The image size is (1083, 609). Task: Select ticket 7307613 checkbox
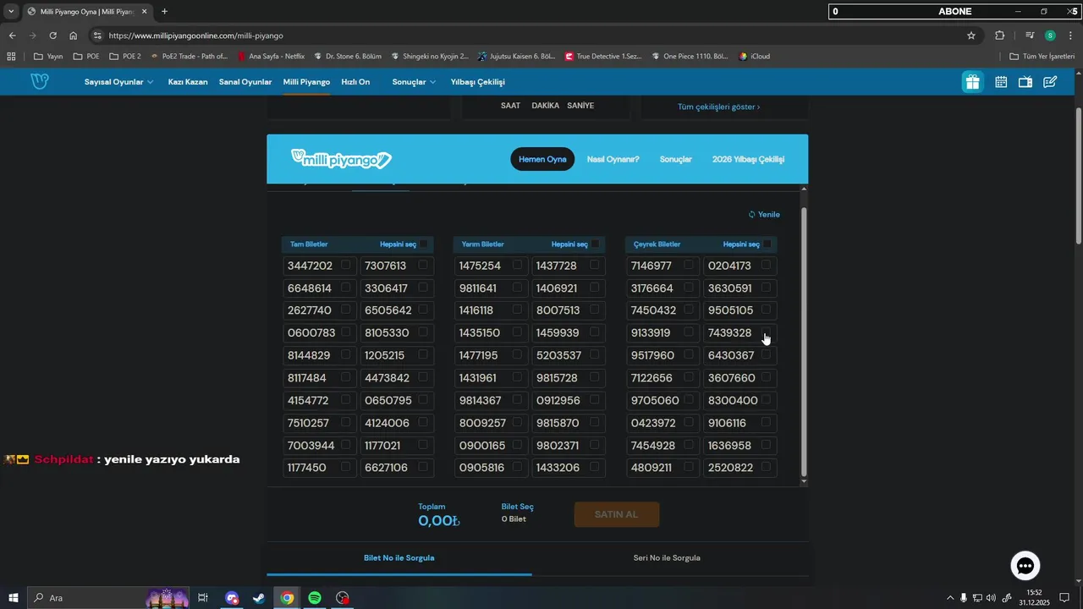click(x=423, y=265)
